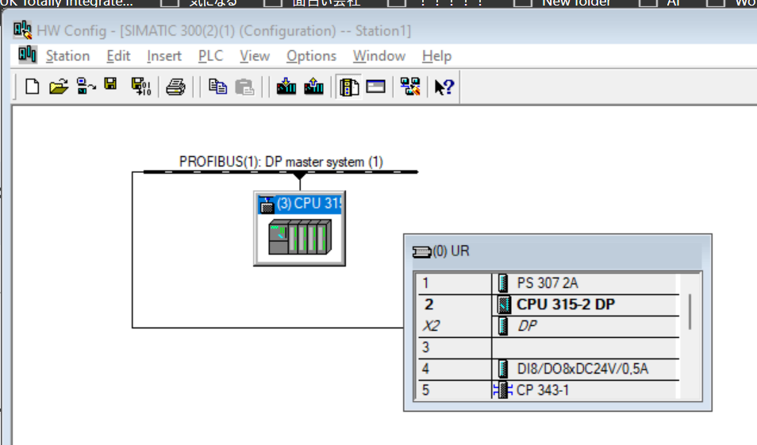Viewport: 757px width, 445px height.
Task: Select the CPU 315 station rack image
Action: 300,237
